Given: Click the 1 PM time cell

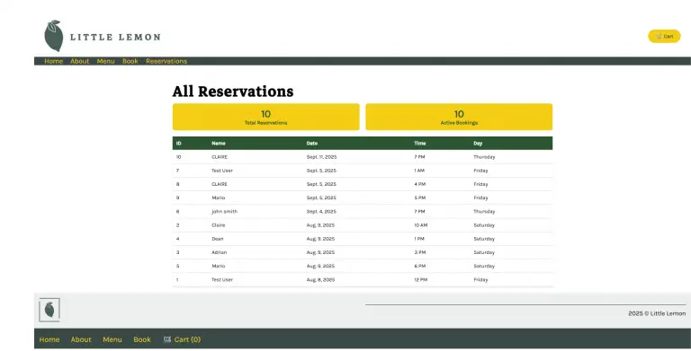Looking at the screenshot, I should tap(419, 239).
